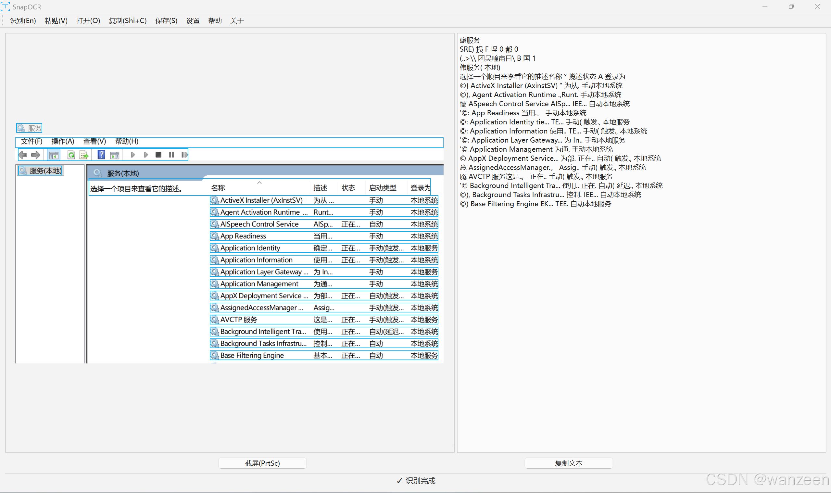Click the forward arrow in services toolbar
Viewport: 831px width, 493px height.
point(35,155)
